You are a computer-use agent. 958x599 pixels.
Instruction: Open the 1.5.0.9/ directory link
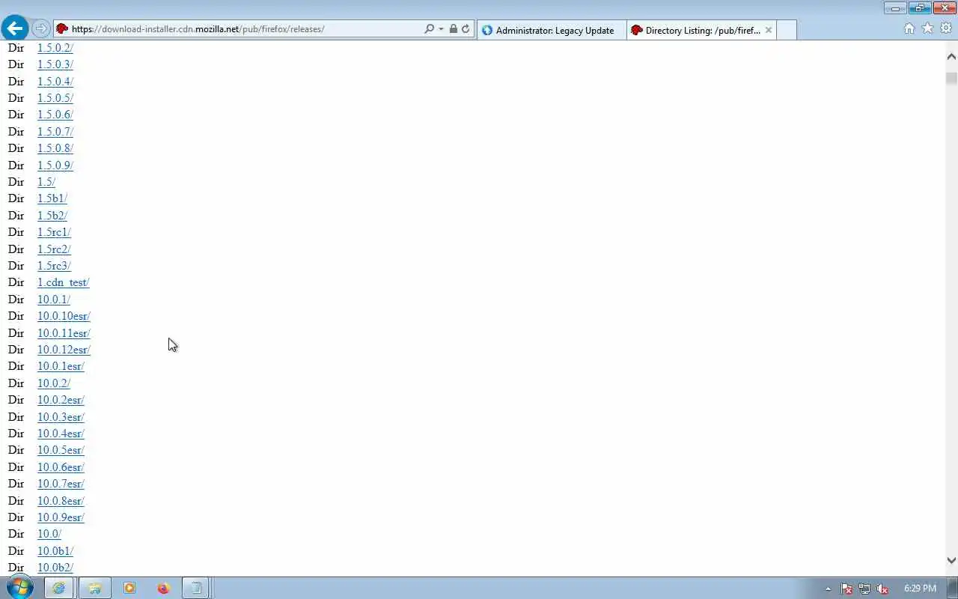pyautogui.click(x=55, y=165)
